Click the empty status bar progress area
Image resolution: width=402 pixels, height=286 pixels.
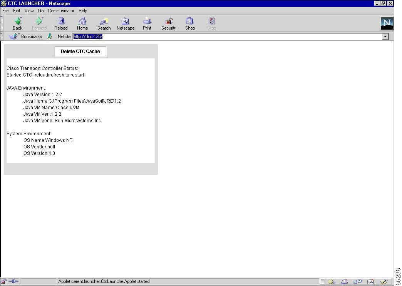click(x=38, y=281)
